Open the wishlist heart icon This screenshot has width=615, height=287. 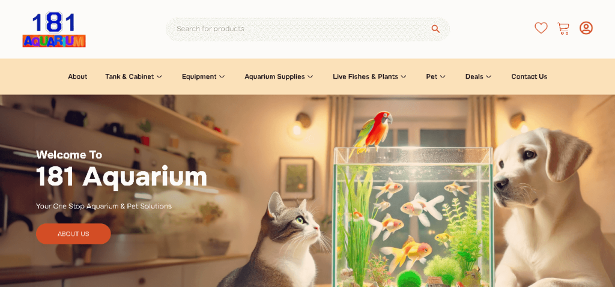[541, 28]
